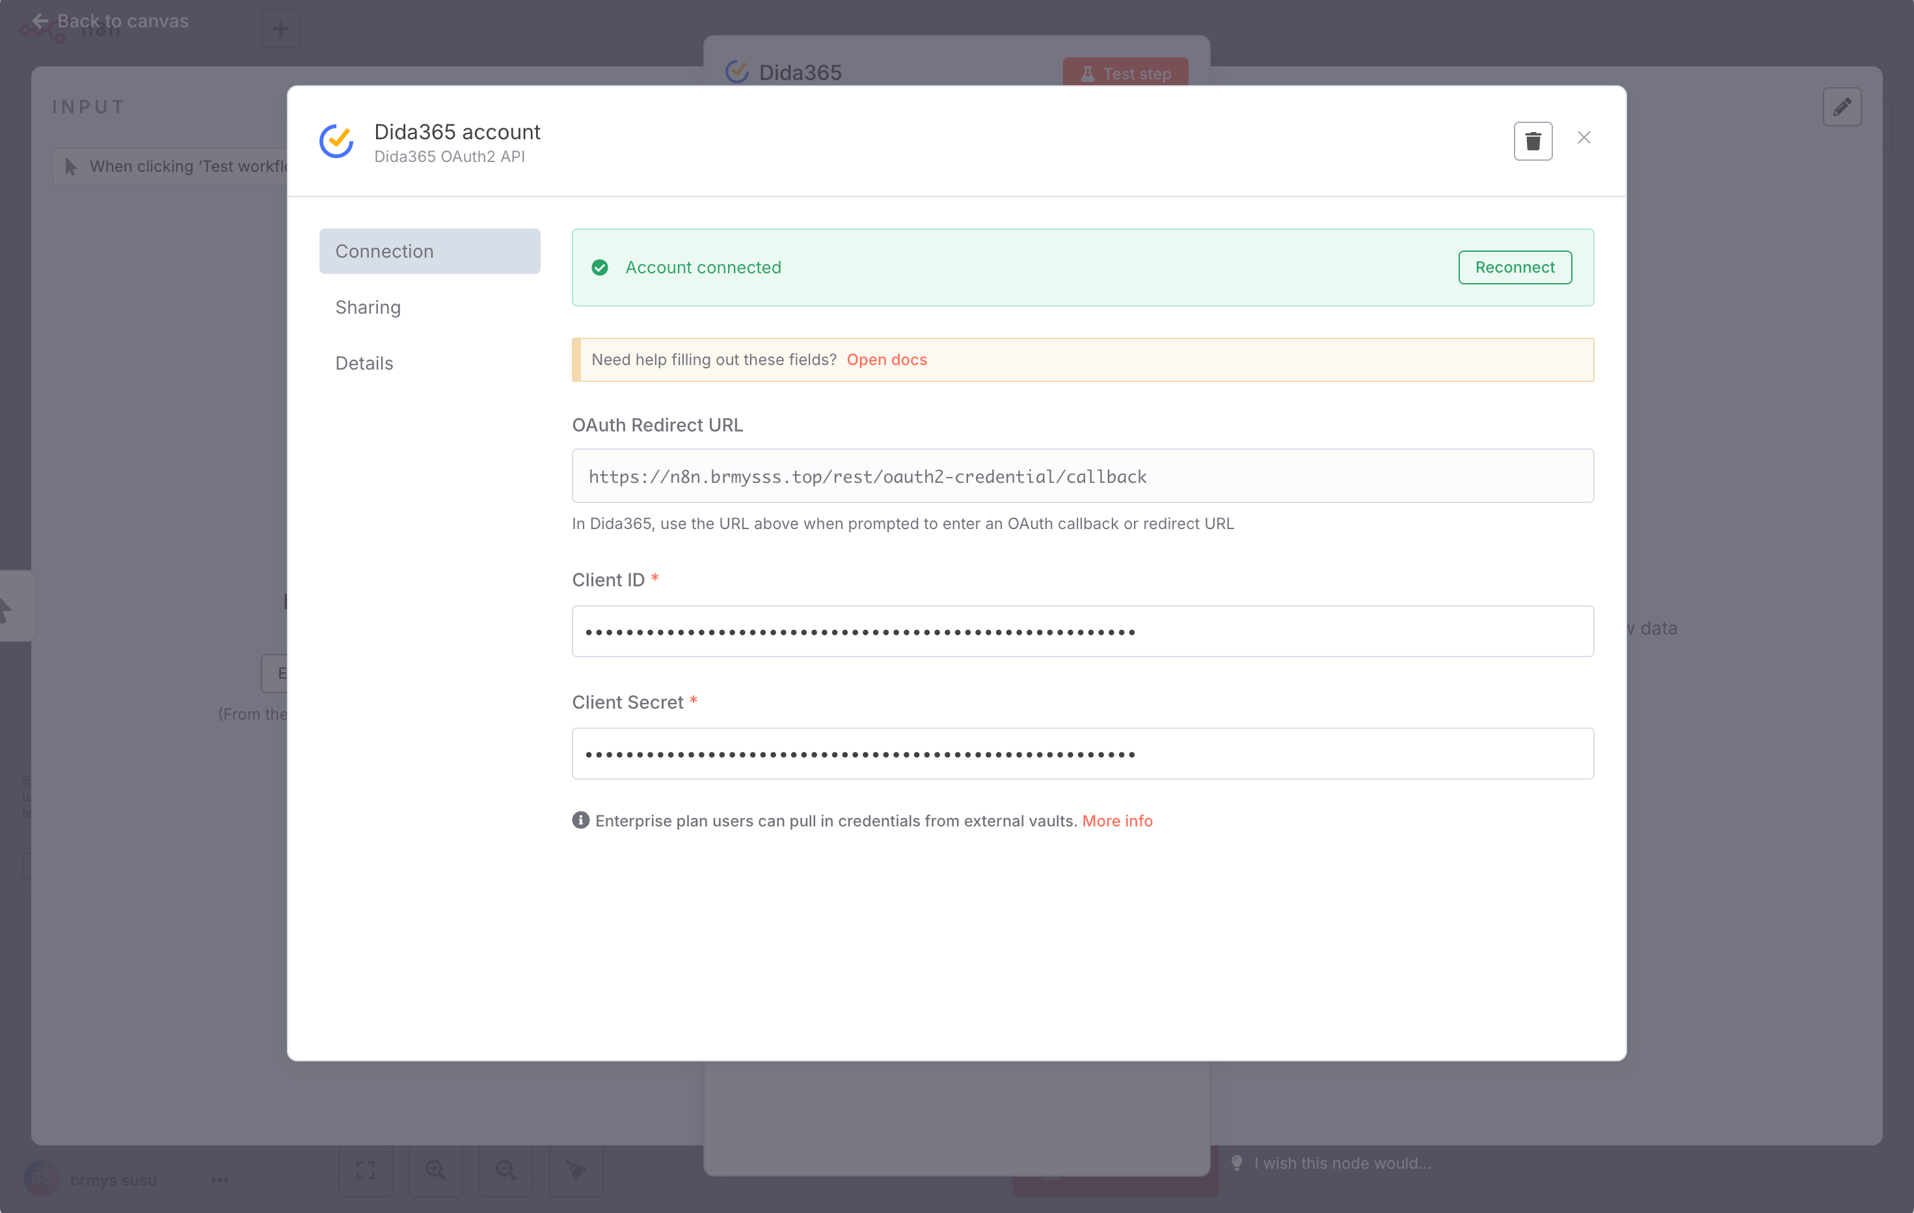
Task: Focus the Client Secret input field
Action: pos(1082,754)
